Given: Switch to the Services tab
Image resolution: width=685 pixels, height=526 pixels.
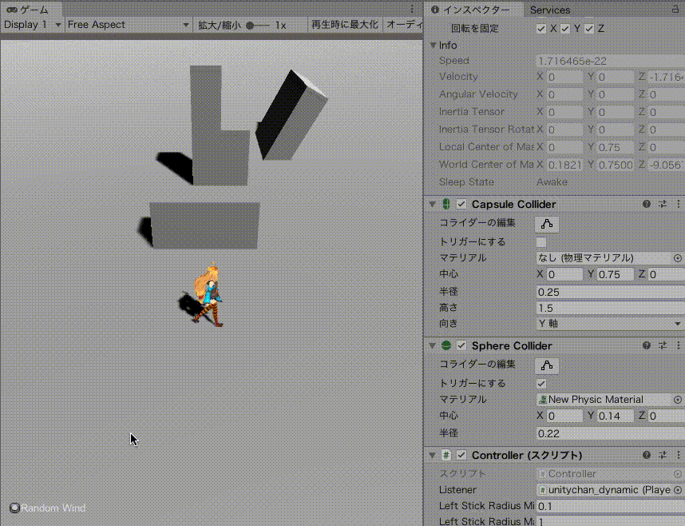Looking at the screenshot, I should pyautogui.click(x=549, y=10).
